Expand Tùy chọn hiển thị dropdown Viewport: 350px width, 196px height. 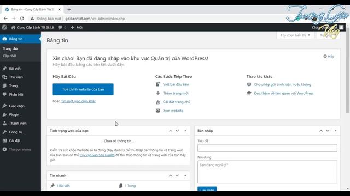(295, 35)
